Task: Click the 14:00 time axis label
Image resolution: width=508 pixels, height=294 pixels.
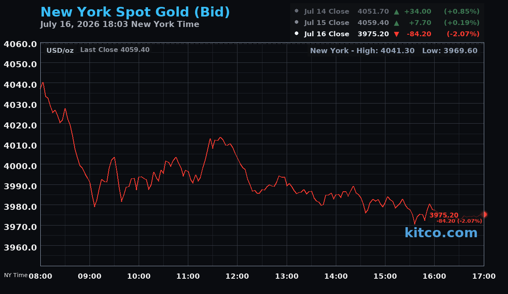Action: [x=336, y=276]
